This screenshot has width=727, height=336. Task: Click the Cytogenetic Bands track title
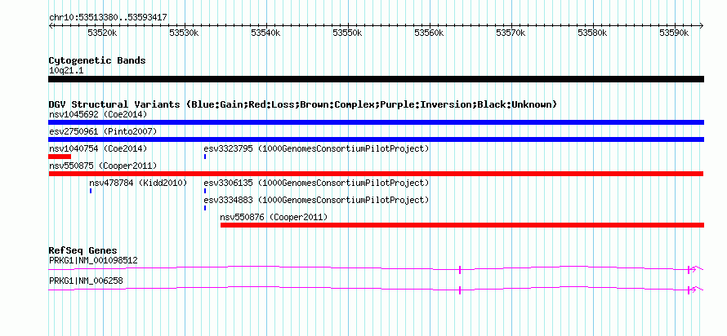pos(97,60)
